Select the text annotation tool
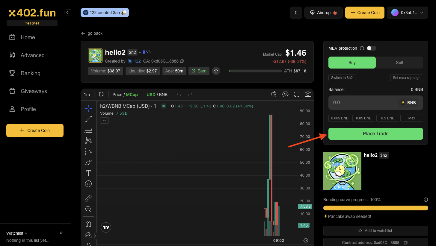This screenshot has height=246, width=436. pos(88,173)
